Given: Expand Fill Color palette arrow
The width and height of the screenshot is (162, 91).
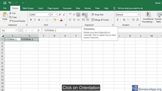Looking at the screenshot, I should [58, 20].
